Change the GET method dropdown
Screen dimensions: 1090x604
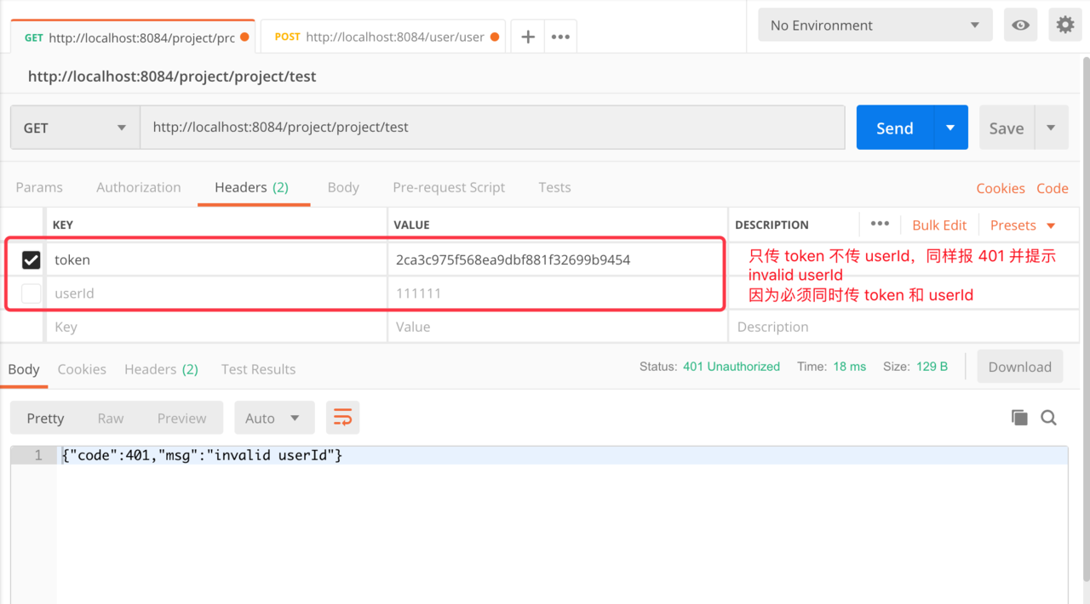75,128
